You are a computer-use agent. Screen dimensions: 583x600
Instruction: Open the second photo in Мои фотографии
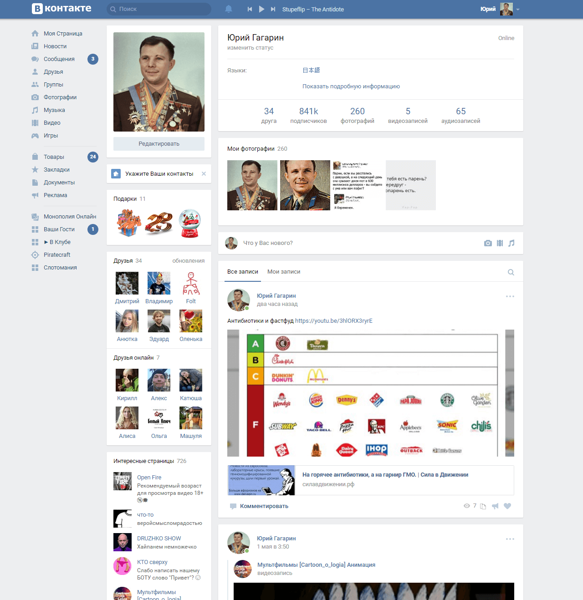point(305,185)
